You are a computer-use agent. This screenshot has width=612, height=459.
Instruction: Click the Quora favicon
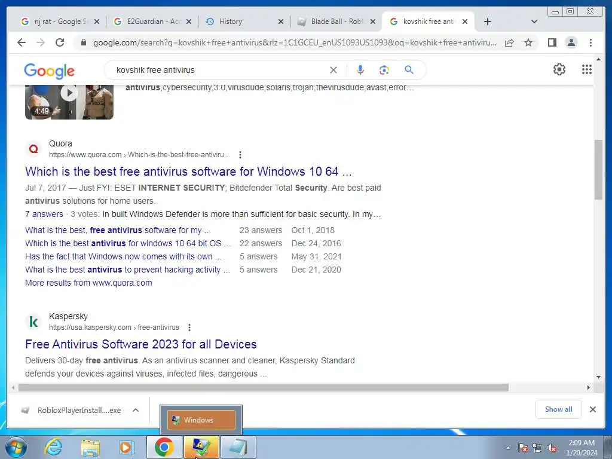pyautogui.click(x=33, y=149)
